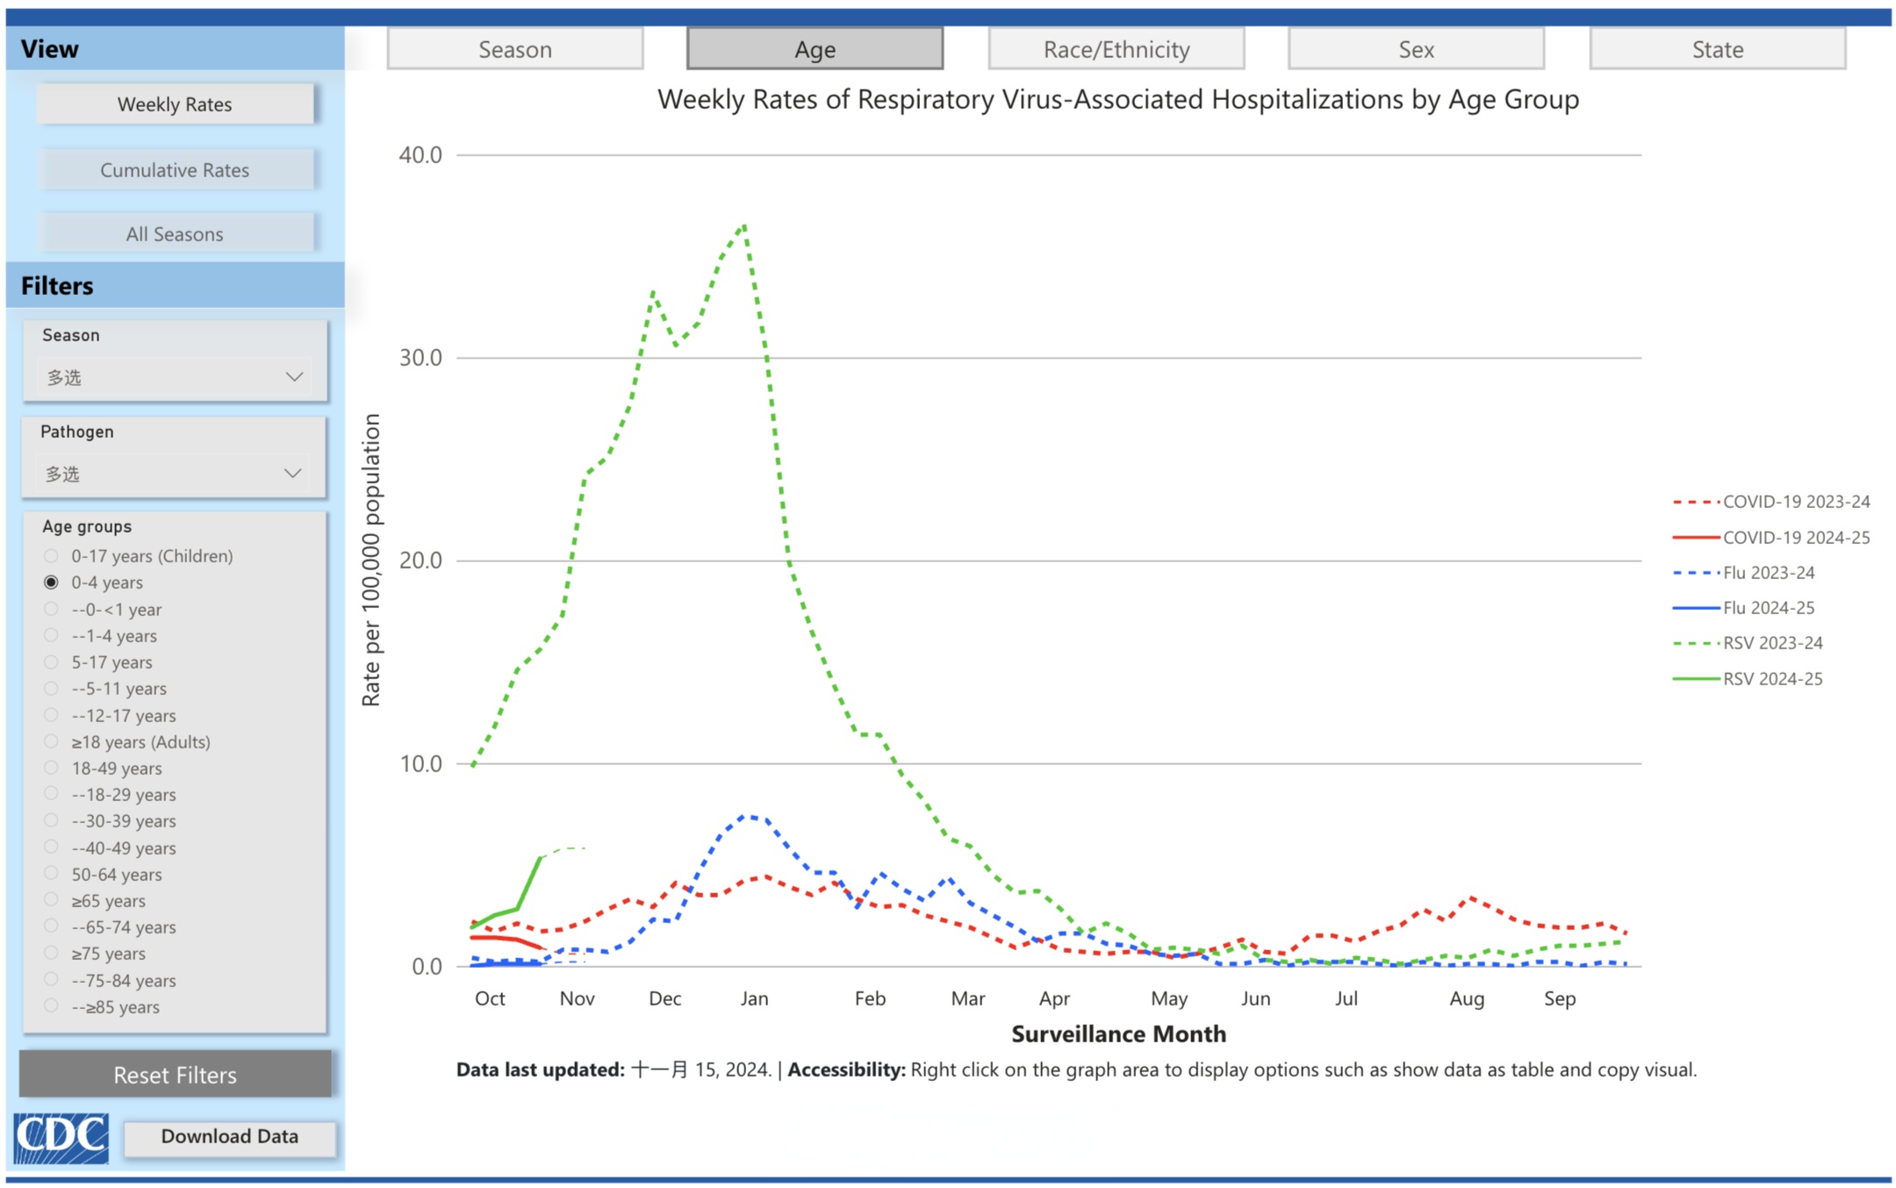This screenshot has height=1188, width=1896.
Task: Switch to the Sex tab
Action: [x=1416, y=49]
